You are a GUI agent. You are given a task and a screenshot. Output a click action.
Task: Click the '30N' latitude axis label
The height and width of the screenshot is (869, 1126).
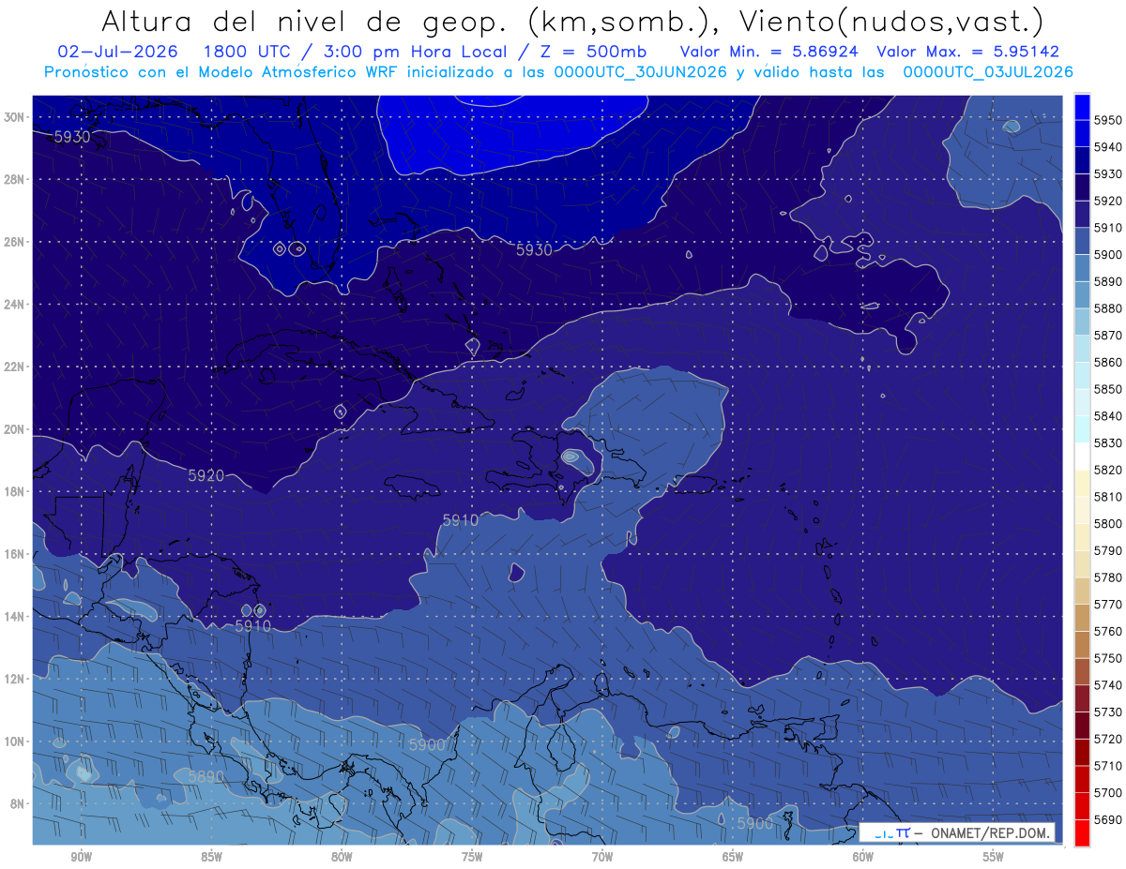click(16, 116)
